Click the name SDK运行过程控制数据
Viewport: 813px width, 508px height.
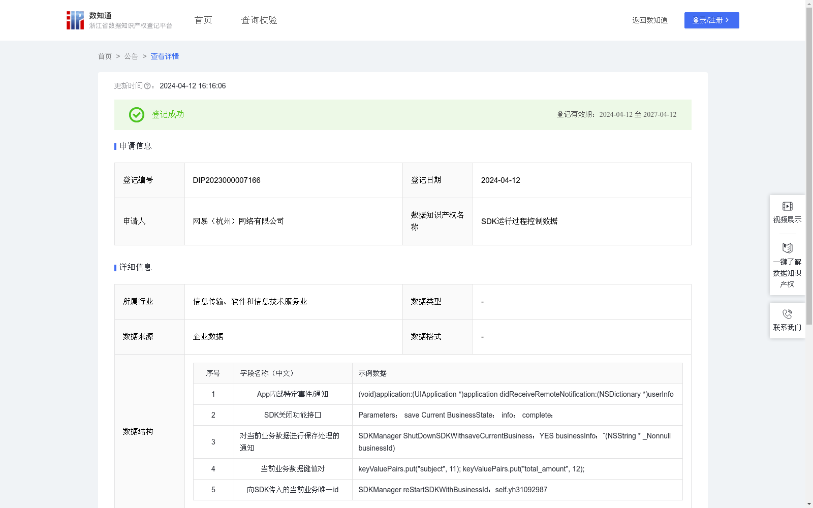tap(519, 221)
